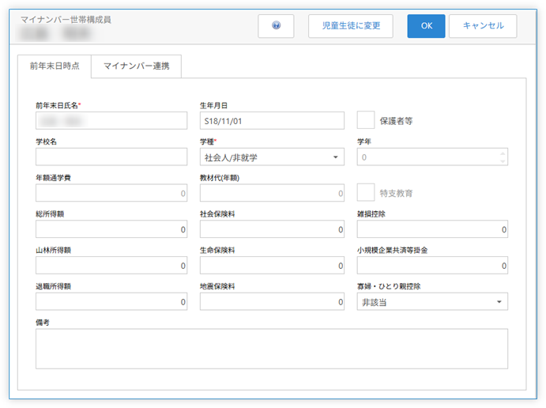Decrease 学年 with the down spinner arrow
This screenshot has height=408, width=546.
tap(503, 161)
